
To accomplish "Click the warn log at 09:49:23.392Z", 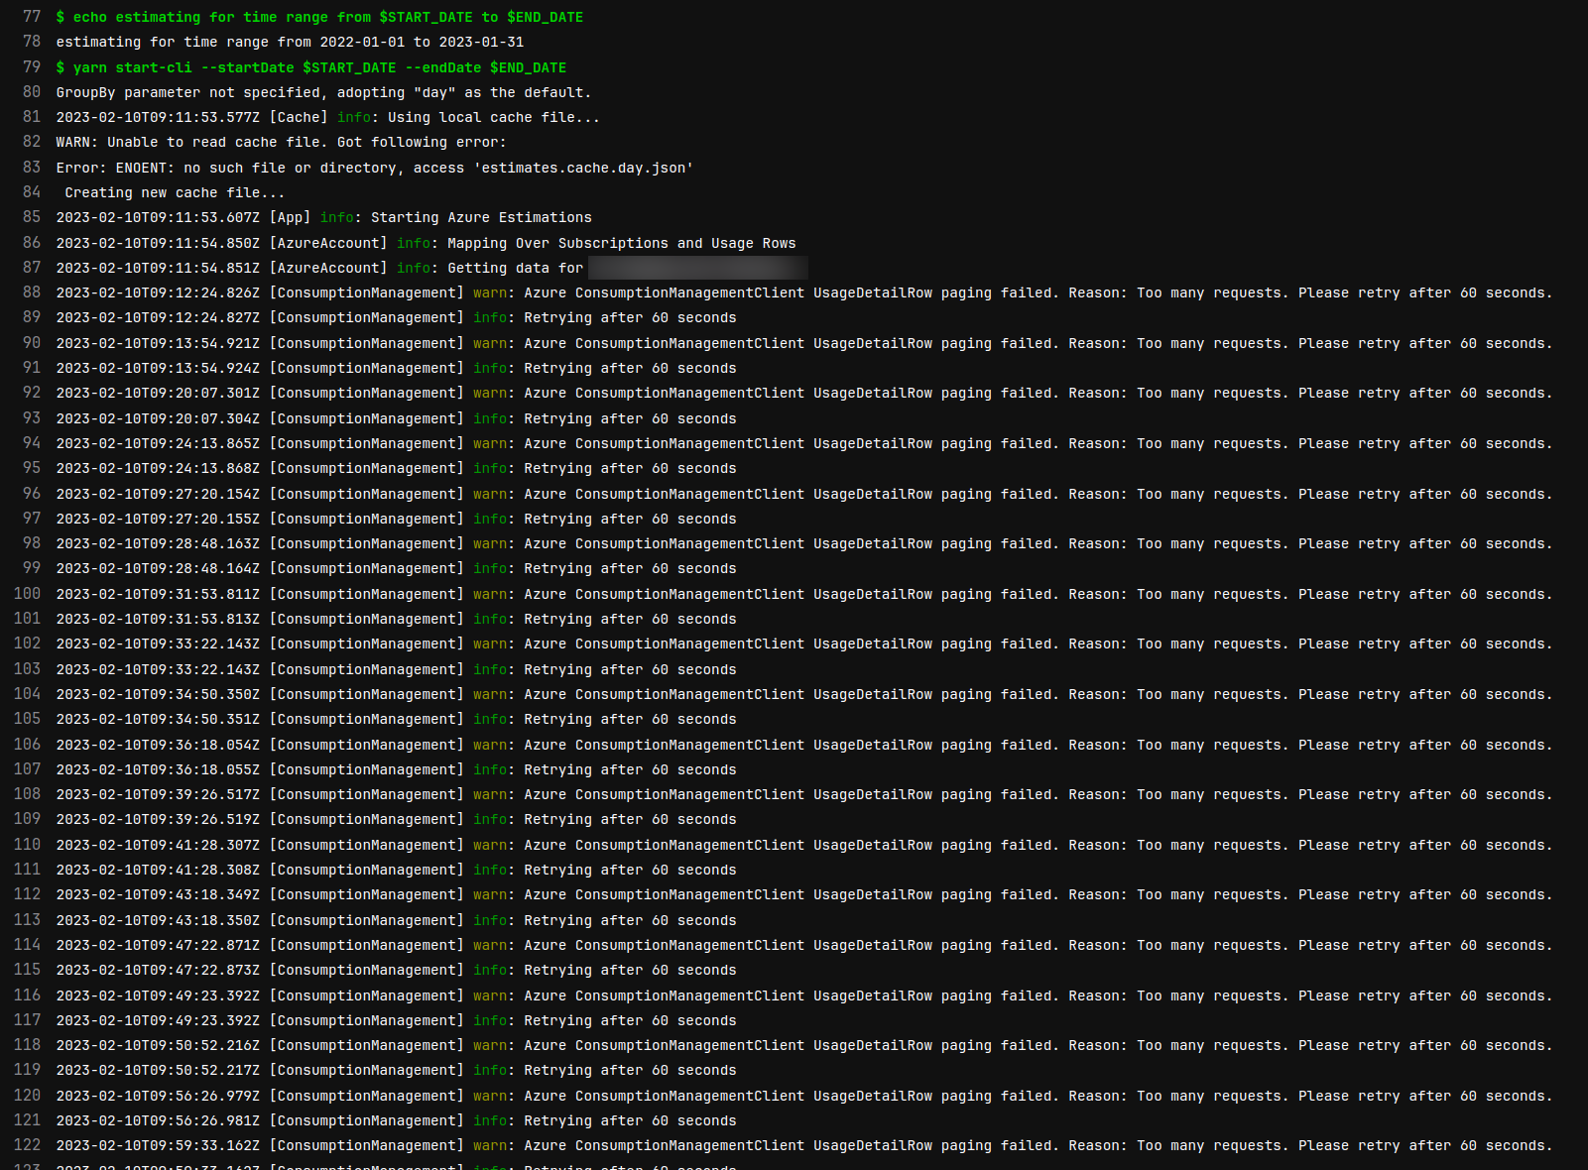I will point(804,995).
